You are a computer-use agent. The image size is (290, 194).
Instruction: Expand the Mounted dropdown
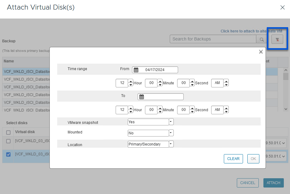171,133
